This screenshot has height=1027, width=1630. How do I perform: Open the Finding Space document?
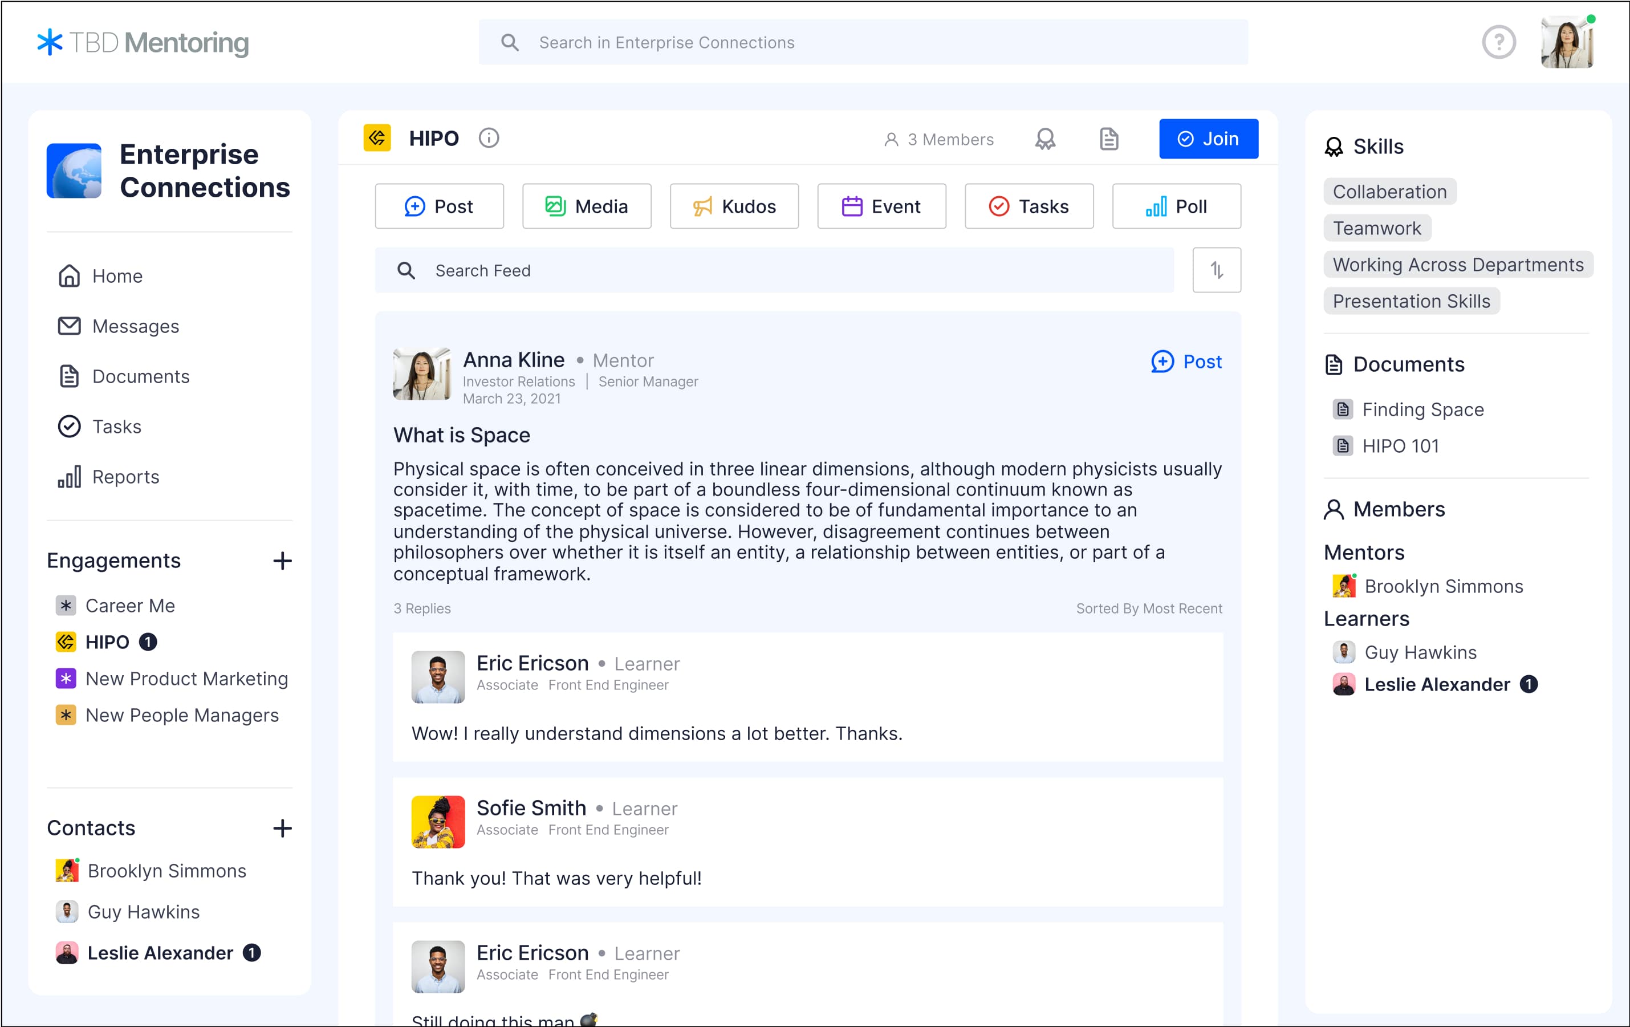click(x=1409, y=409)
